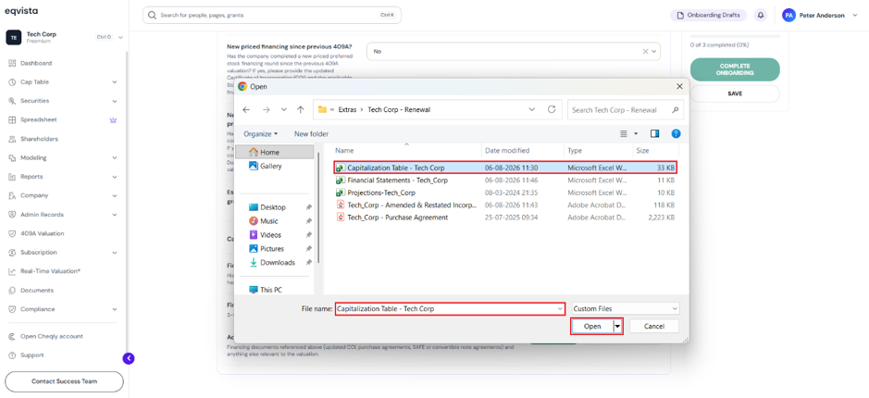
Task: Select Capitalization Table - Tech Corp file
Action: pos(505,168)
